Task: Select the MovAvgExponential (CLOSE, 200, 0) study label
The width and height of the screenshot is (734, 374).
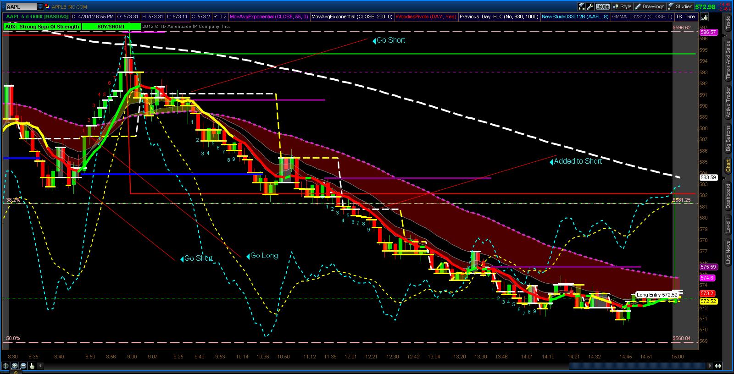Action: tap(352, 17)
